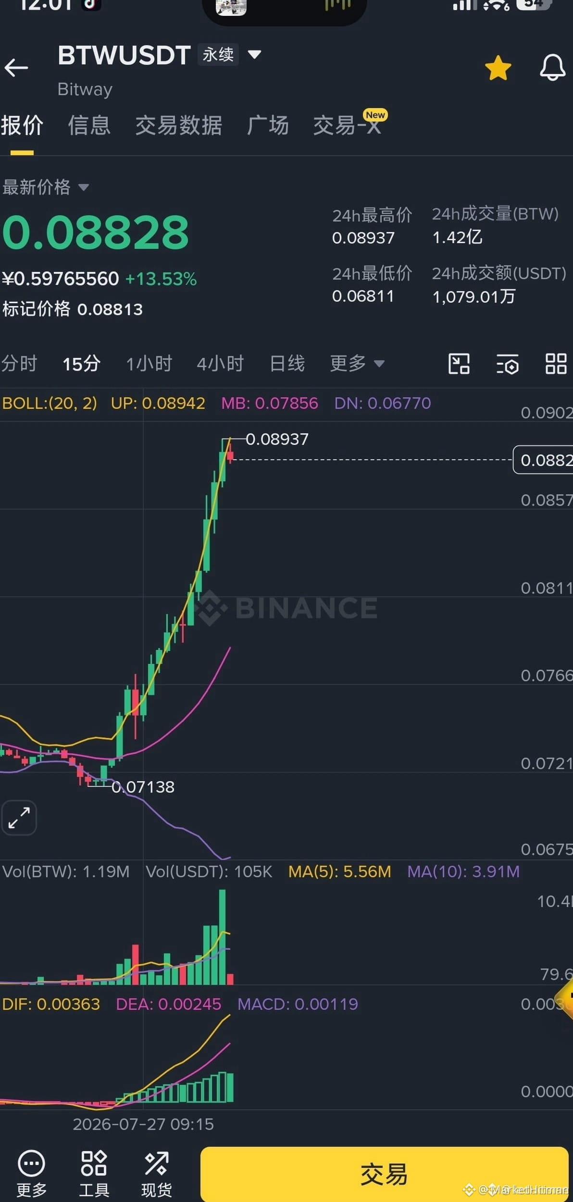Open the price alert bell
Image resolution: width=573 pixels, height=1202 pixels.
coord(552,67)
